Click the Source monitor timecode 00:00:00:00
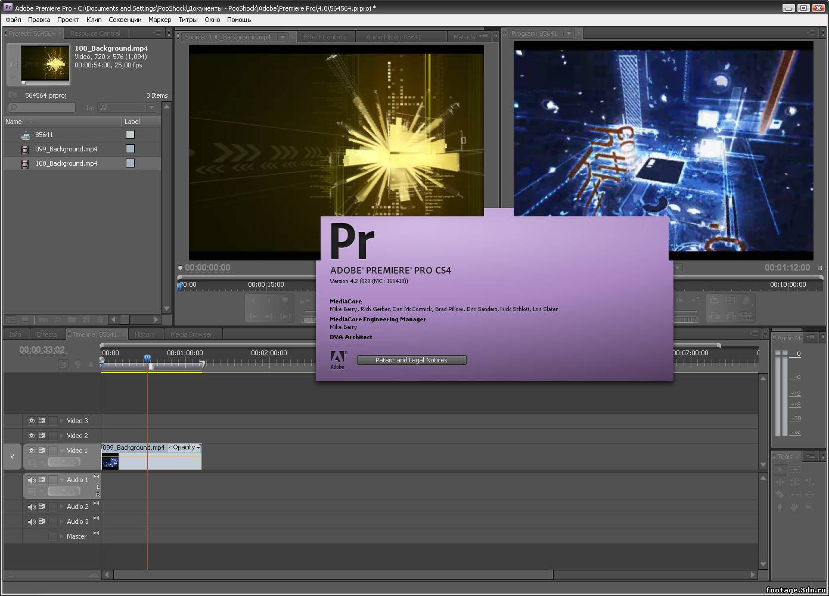Screen dimensions: 829x596 [x=207, y=268]
